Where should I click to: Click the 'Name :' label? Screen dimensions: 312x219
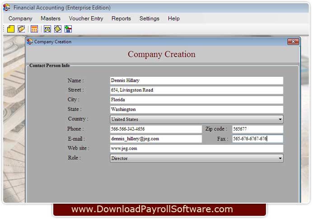pyautogui.click(x=75, y=80)
